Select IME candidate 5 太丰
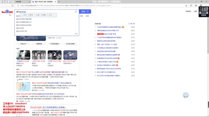Screen dimensions: 209x117 [49, 15]
